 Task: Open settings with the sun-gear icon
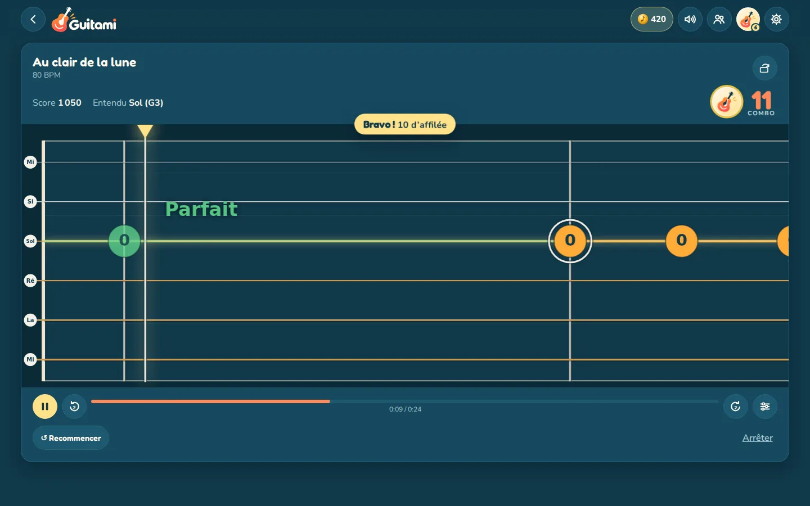tap(776, 19)
